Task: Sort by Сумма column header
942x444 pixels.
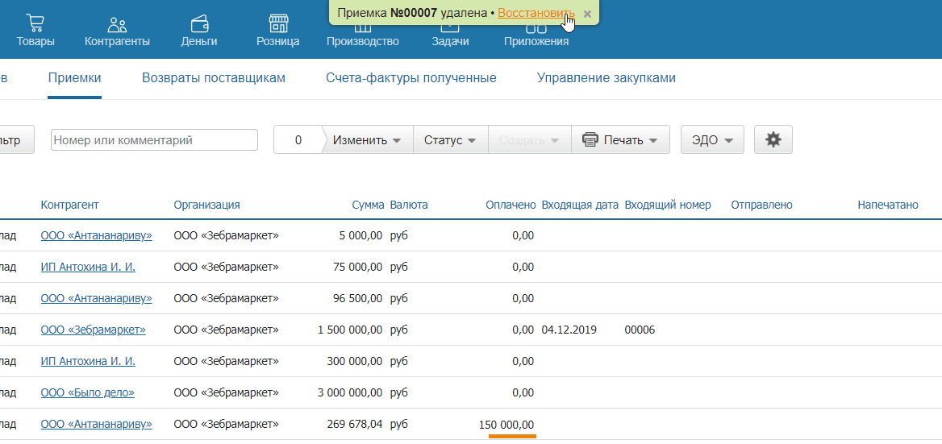Action: (x=368, y=205)
